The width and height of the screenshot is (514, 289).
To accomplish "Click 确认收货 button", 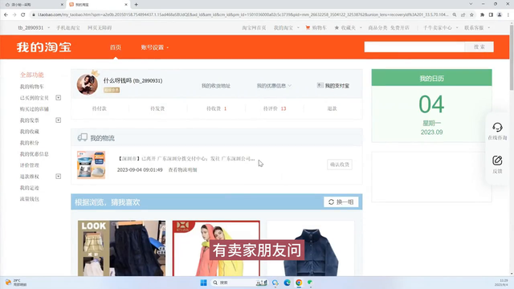I will pyautogui.click(x=340, y=164).
